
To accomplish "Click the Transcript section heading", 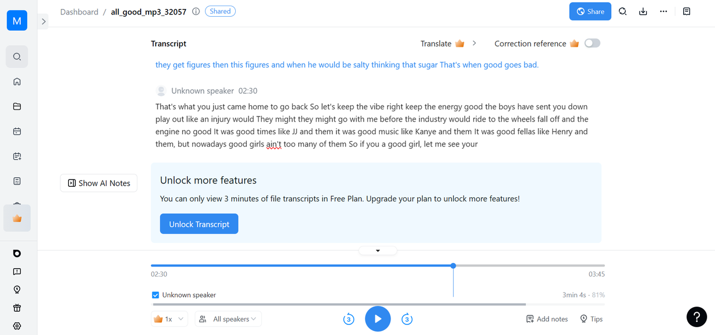I will click(169, 43).
